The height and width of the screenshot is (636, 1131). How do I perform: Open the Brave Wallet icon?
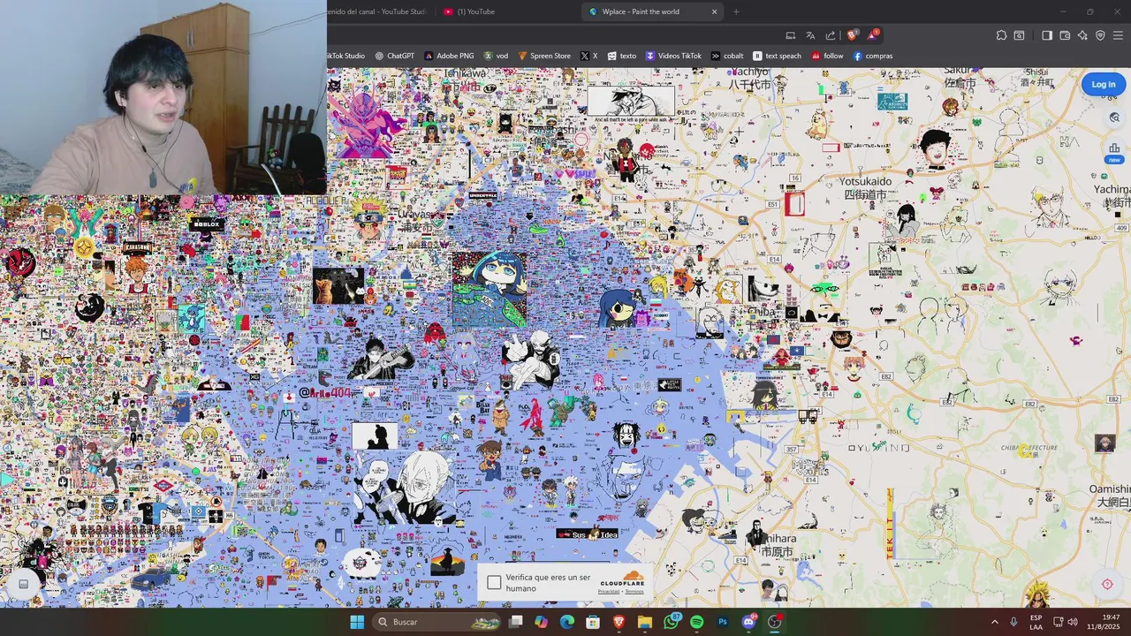1065,35
